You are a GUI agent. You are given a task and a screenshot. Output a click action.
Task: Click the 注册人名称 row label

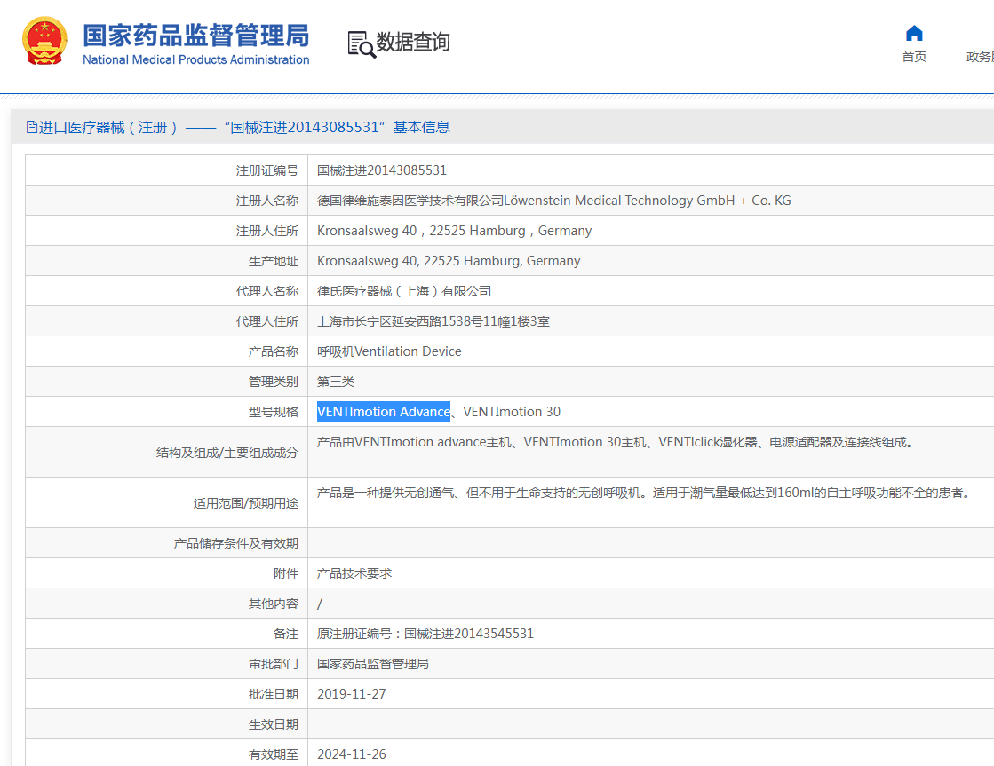(x=266, y=201)
